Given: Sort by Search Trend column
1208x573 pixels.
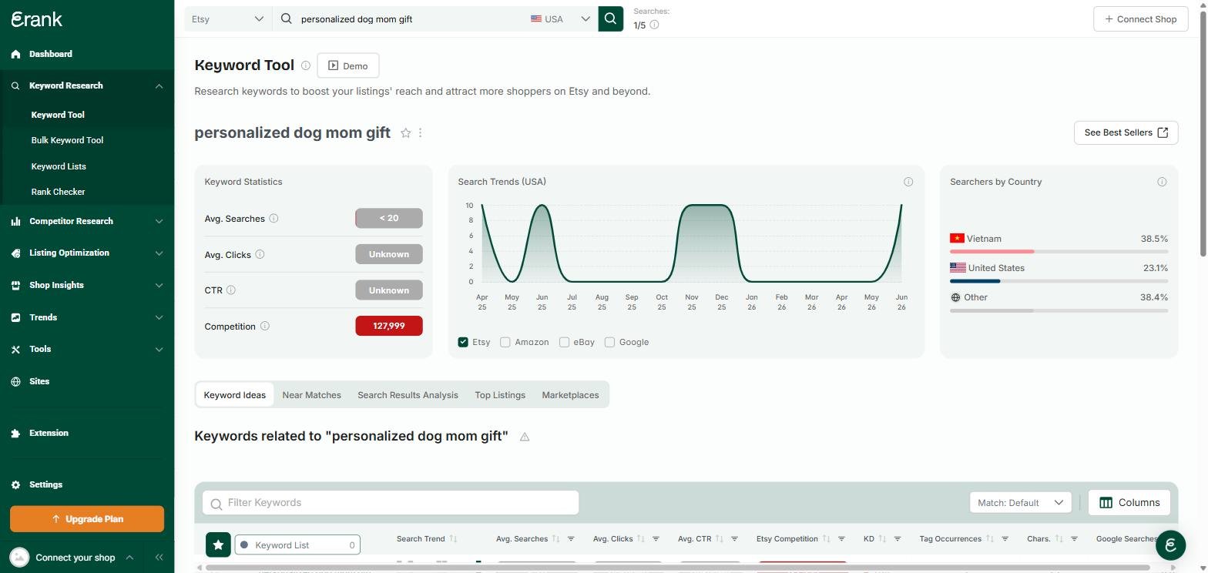Looking at the screenshot, I should point(453,539).
